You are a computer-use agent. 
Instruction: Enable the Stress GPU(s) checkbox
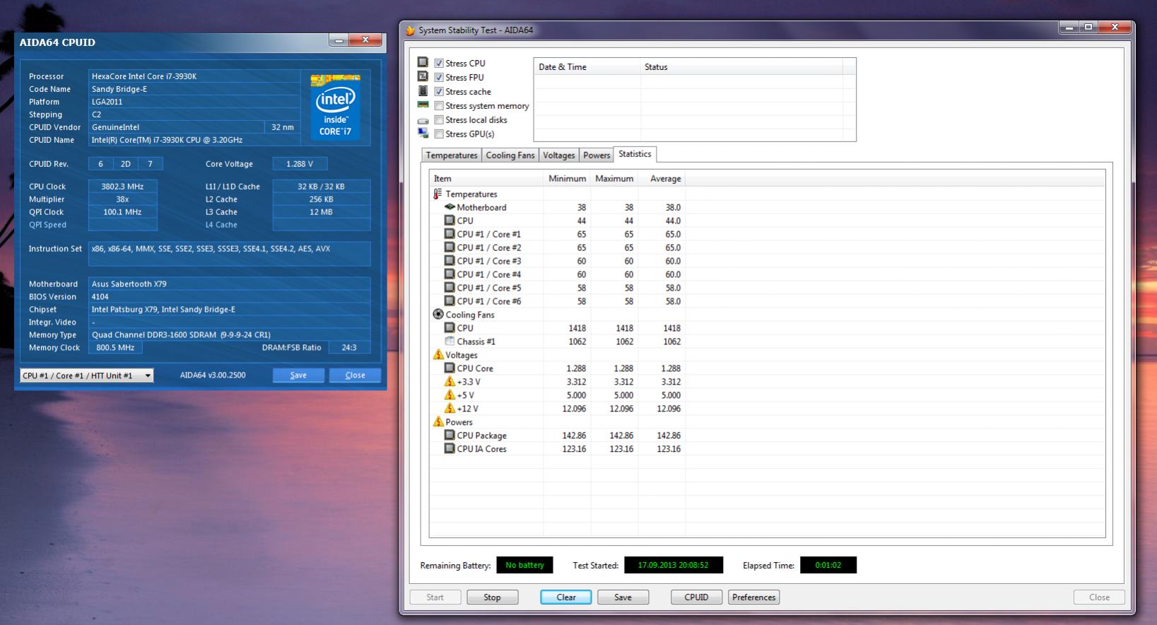point(439,134)
